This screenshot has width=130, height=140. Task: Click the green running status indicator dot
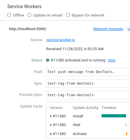click(47, 60)
